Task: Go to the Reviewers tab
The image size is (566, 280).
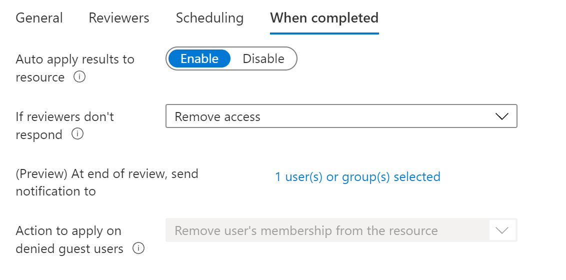Action: click(119, 18)
